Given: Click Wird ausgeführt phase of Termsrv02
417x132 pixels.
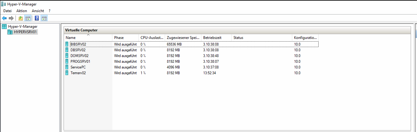Looking at the screenshot, I should click(125, 73).
